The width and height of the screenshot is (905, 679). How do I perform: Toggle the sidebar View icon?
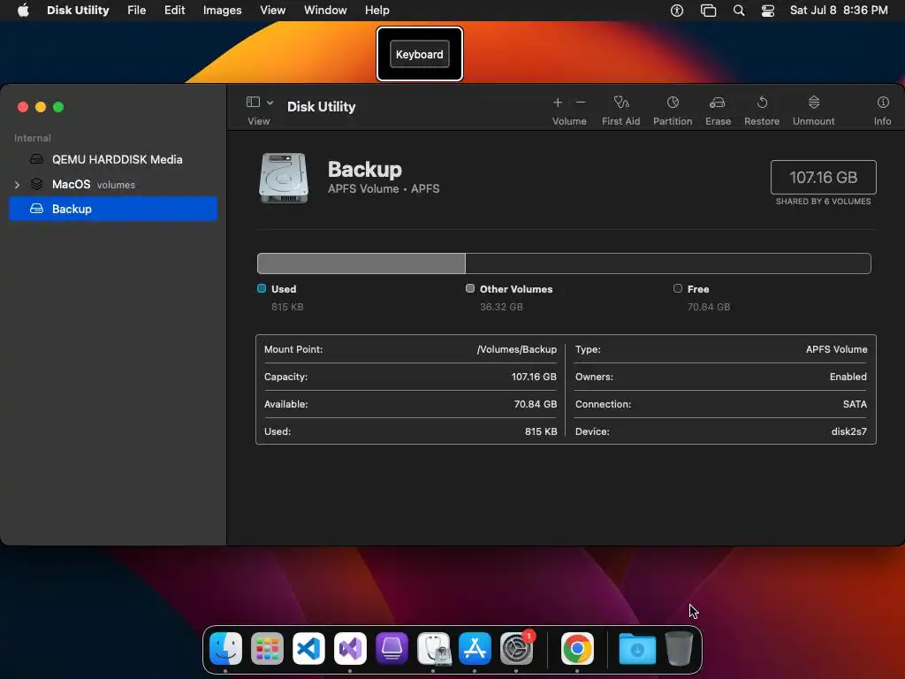[253, 103]
